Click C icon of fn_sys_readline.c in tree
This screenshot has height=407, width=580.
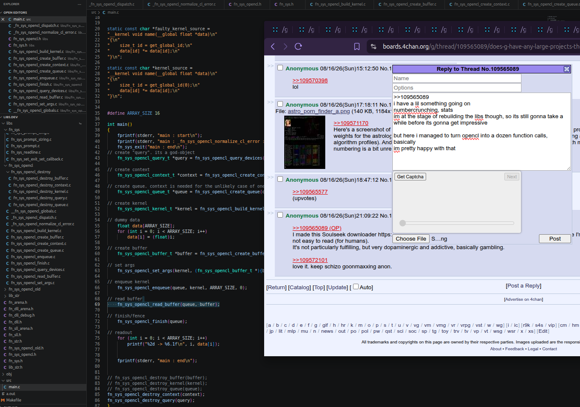tap(8, 152)
